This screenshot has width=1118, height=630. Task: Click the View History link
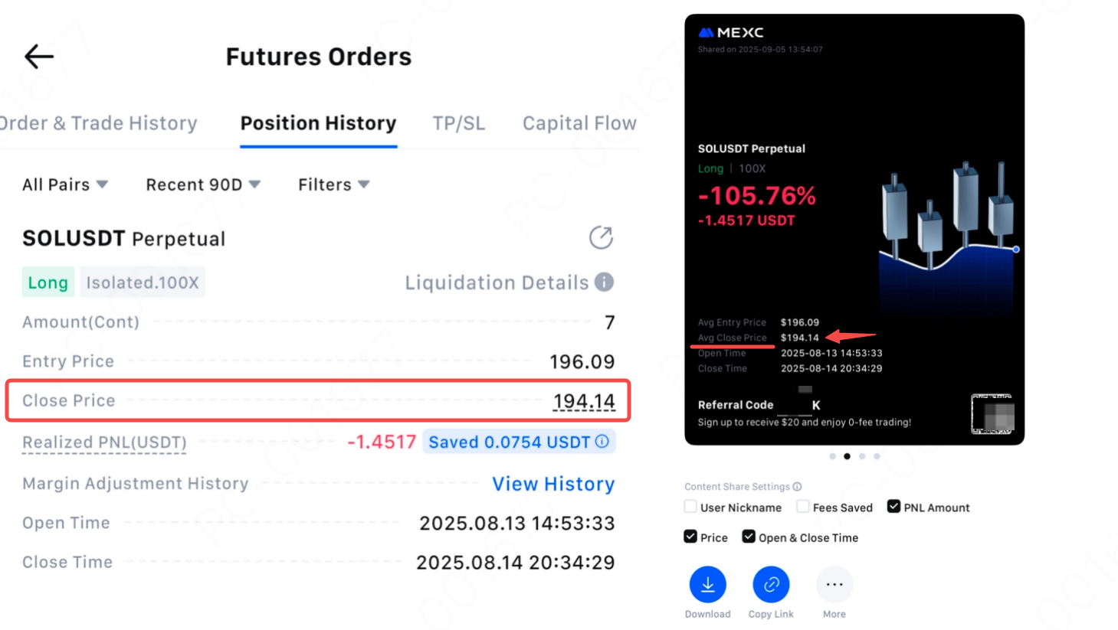[x=553, y=484]
